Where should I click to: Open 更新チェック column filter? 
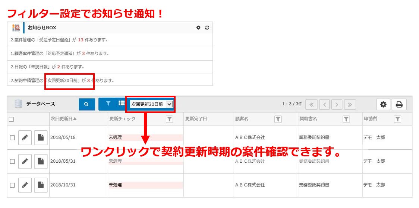point(169,119)
